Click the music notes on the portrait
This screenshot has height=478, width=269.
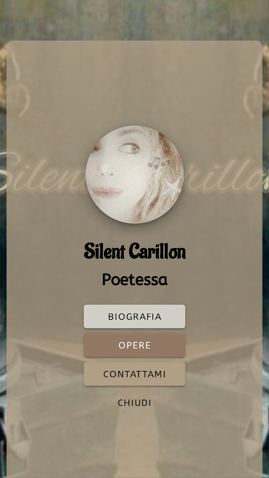pos(158,163)
